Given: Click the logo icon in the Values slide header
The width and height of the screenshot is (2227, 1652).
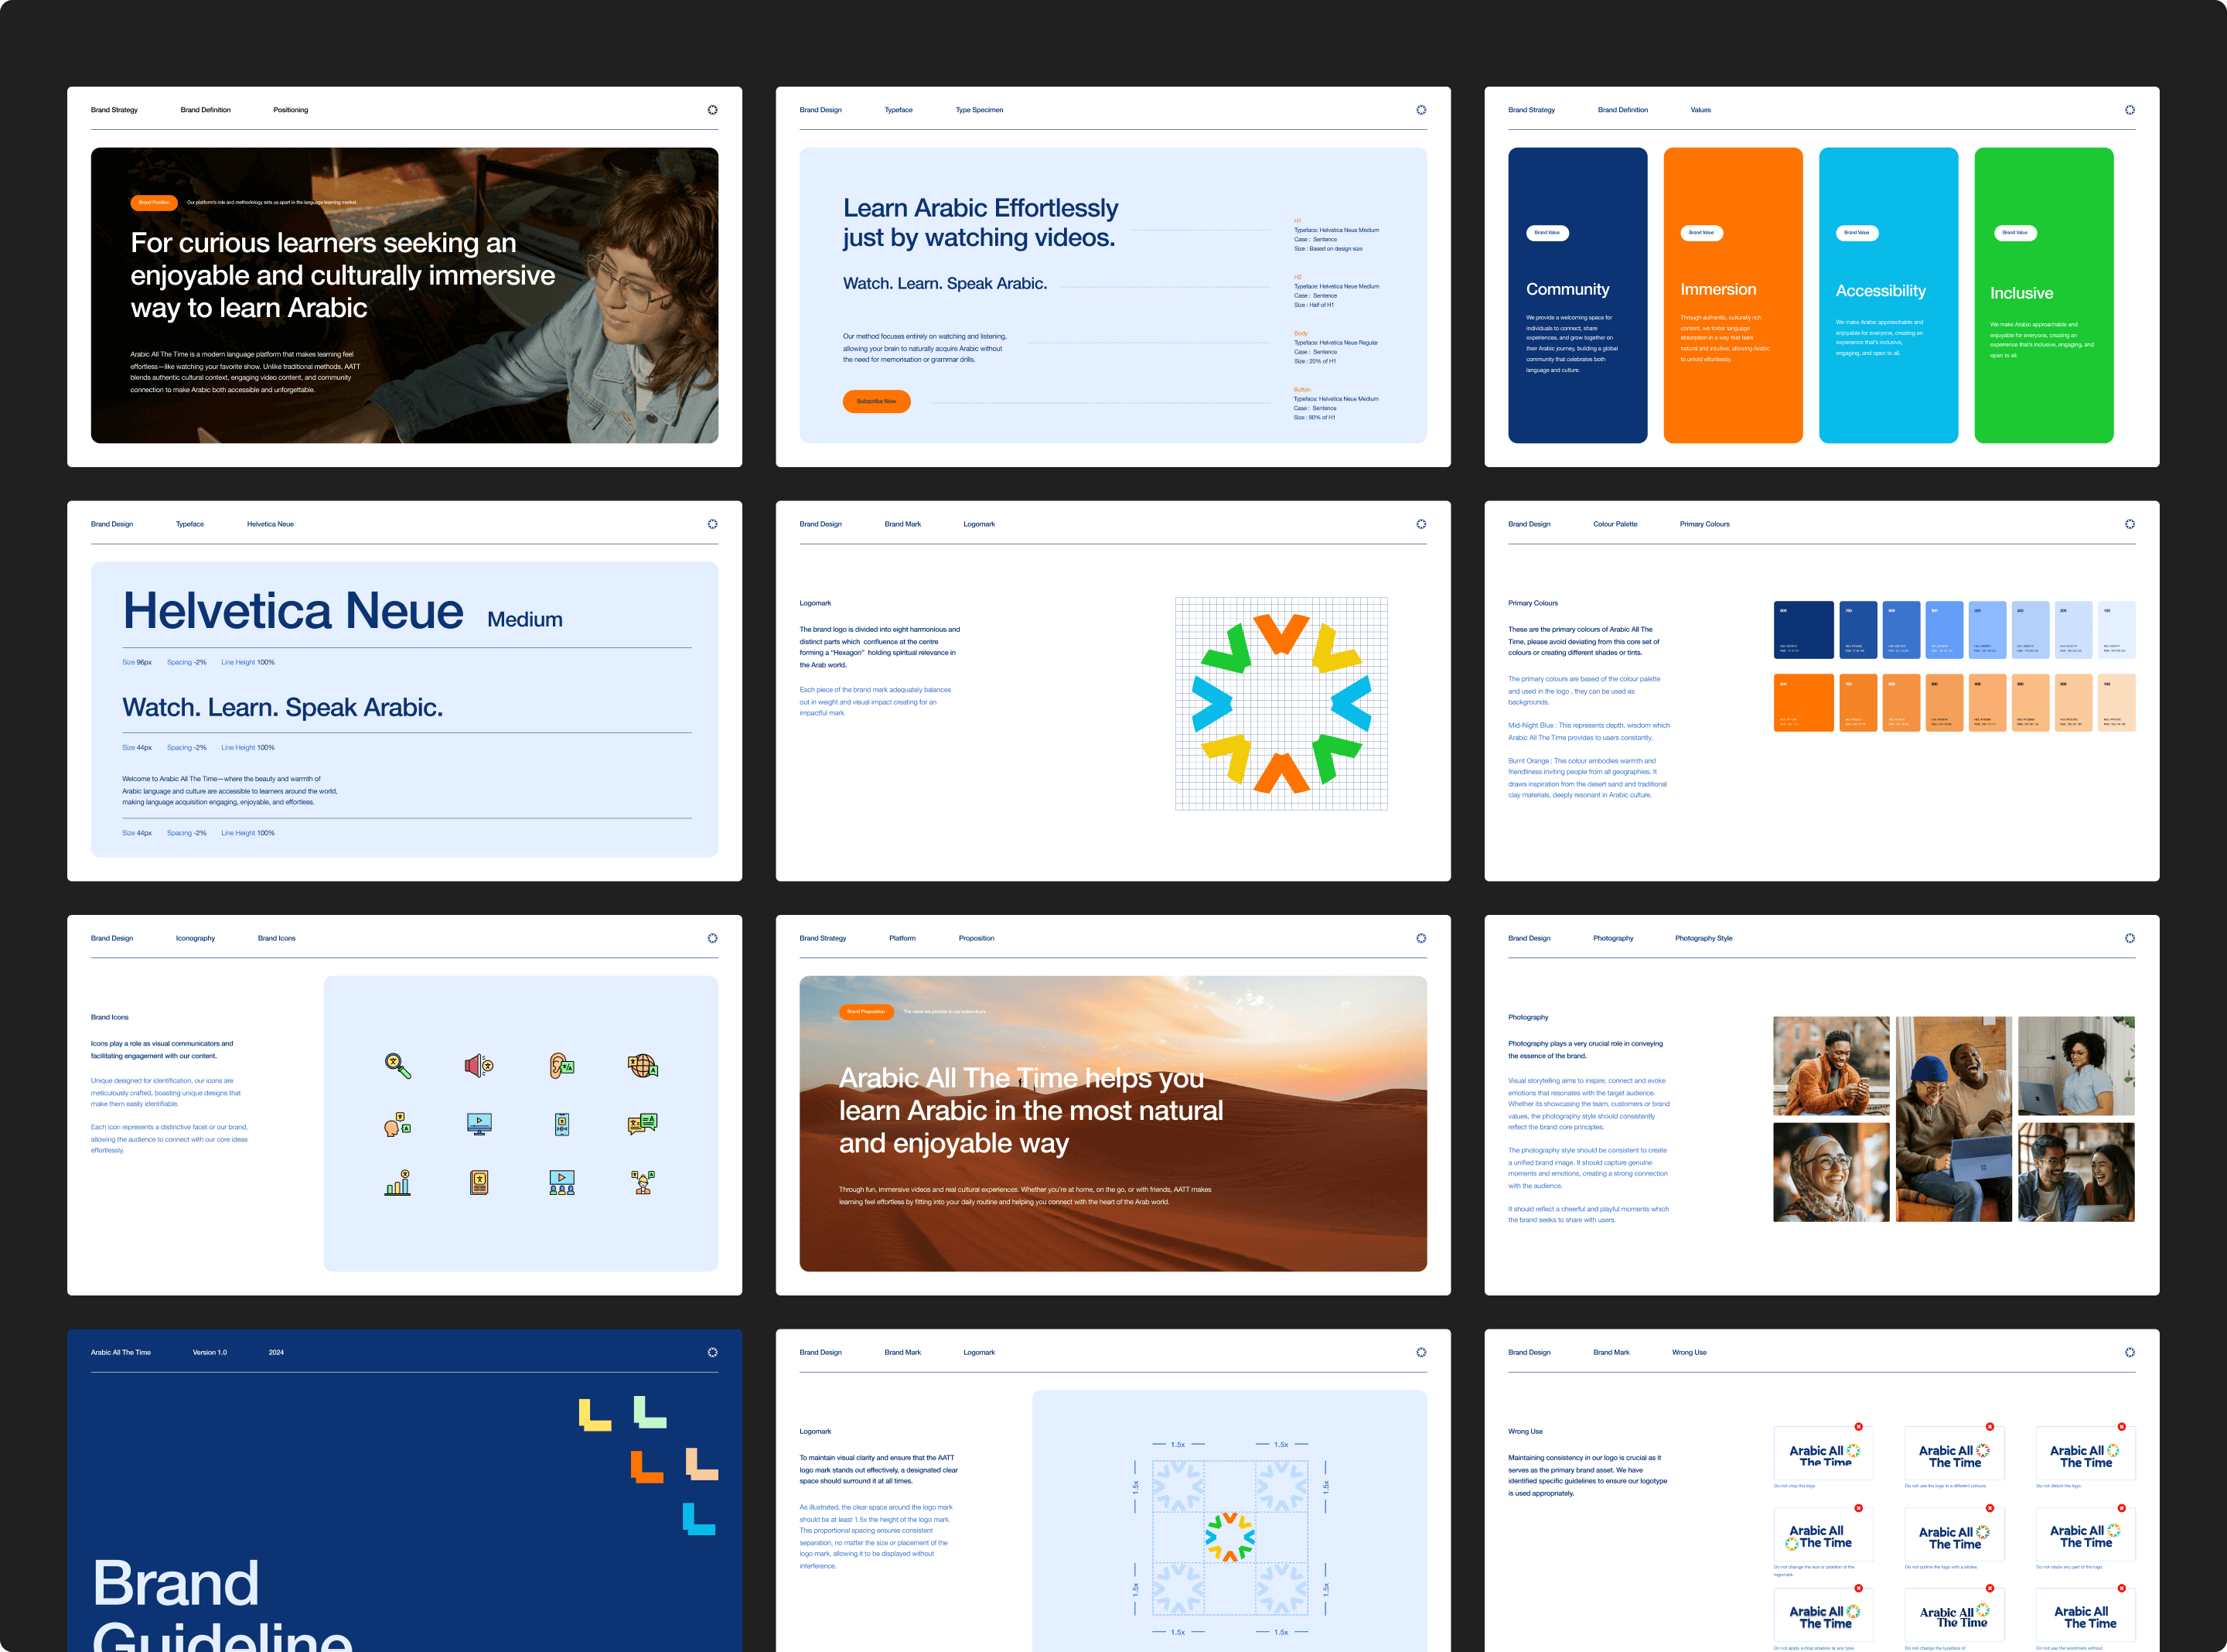Looking at the screenshot, I should pos(2130,110).
